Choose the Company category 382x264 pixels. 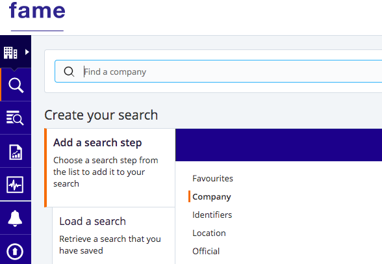[212, 197]
